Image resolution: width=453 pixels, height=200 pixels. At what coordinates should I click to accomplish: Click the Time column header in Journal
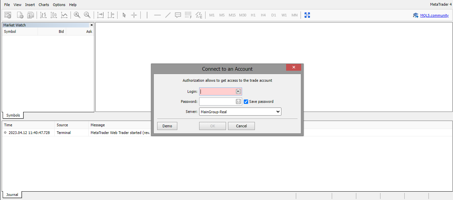(x=28, y=125)
